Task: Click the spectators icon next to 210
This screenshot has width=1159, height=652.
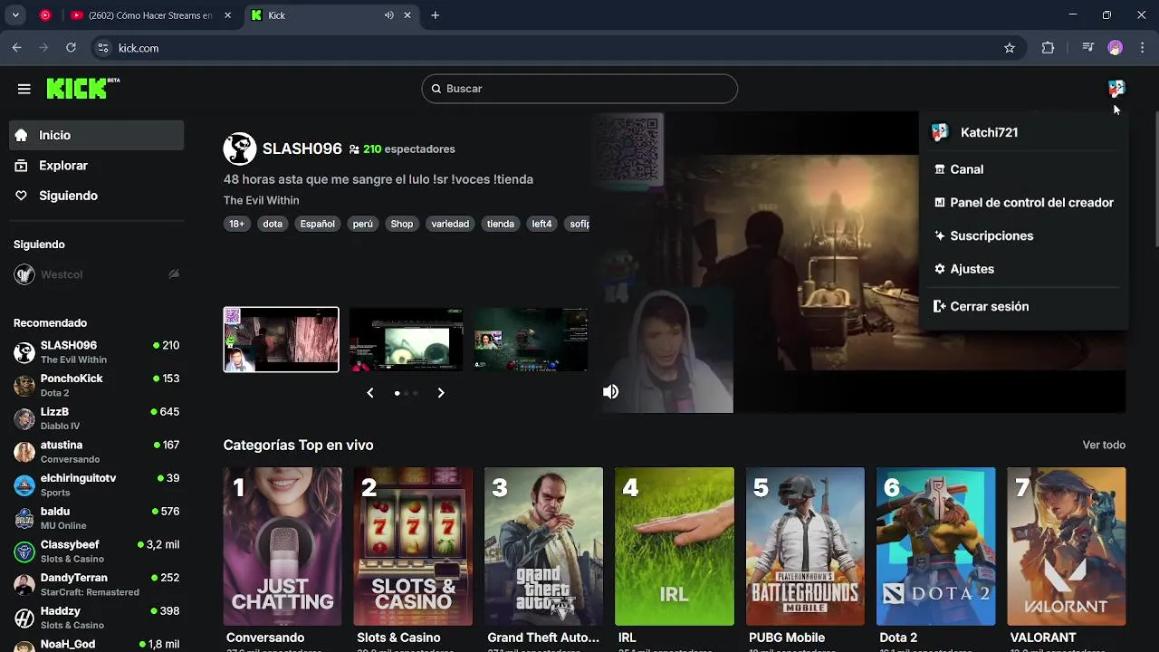Action: pos(354,149)
